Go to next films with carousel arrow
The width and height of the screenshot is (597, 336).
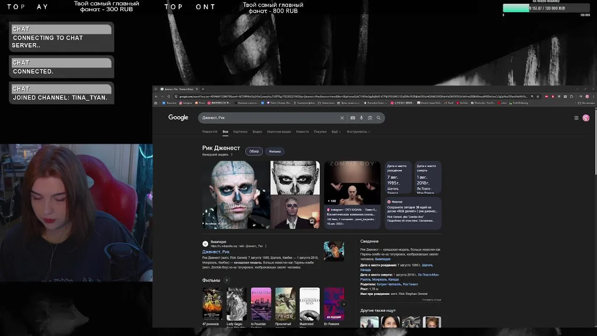344,304
